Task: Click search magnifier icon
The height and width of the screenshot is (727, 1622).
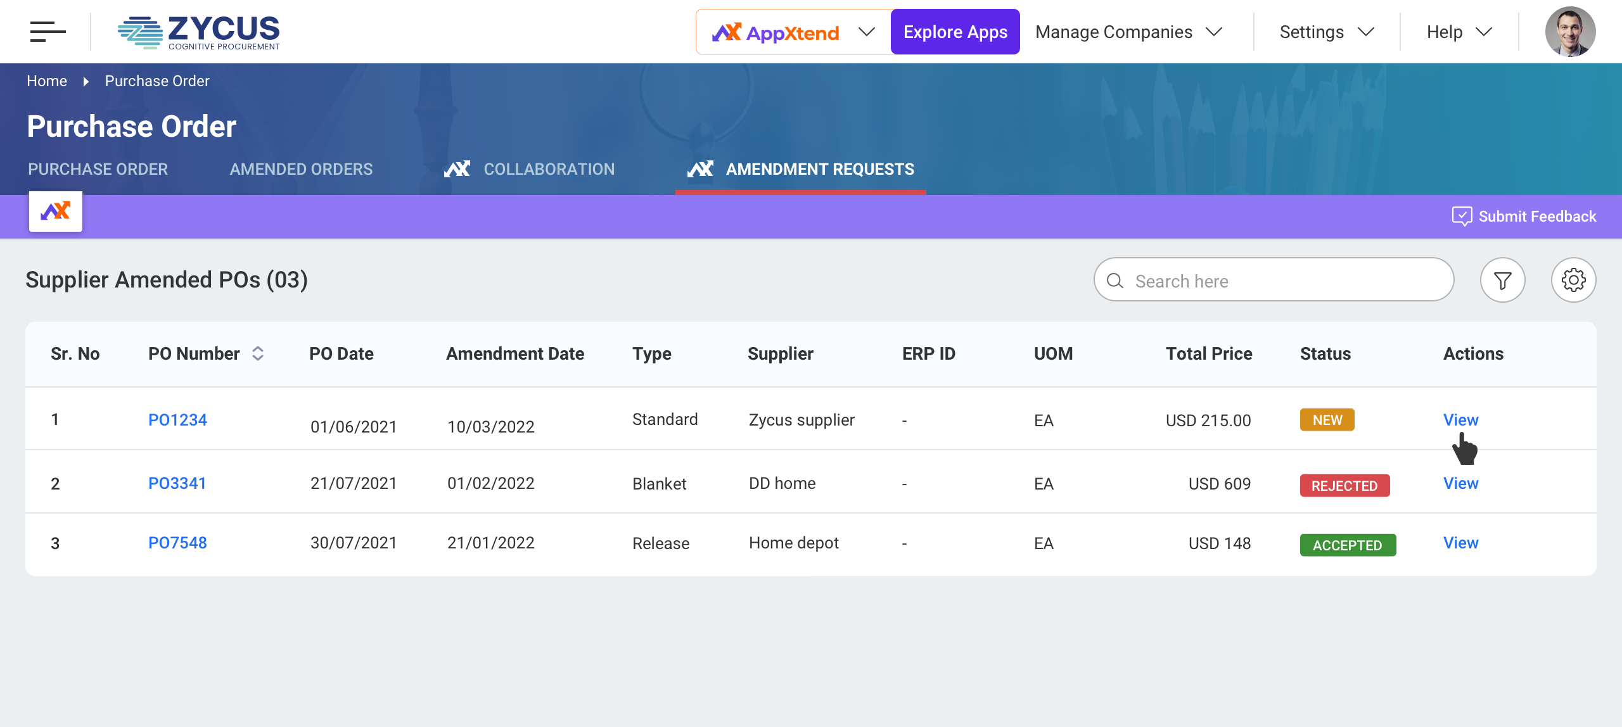Action: click(1115, 281)
